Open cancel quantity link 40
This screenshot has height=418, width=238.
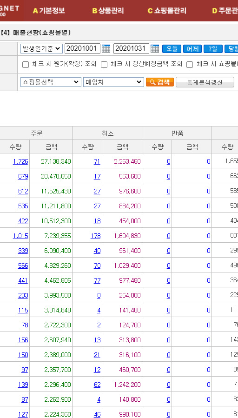(x=97, y=251)
